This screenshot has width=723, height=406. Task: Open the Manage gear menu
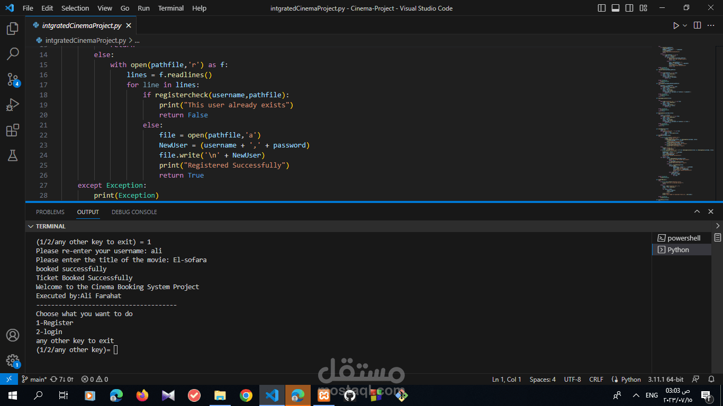(13, 361)
